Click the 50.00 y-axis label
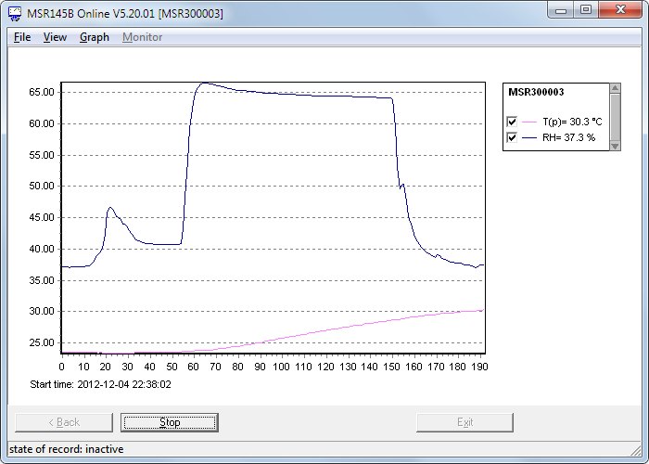Screen dimensions: 649x464 (42, 187)
